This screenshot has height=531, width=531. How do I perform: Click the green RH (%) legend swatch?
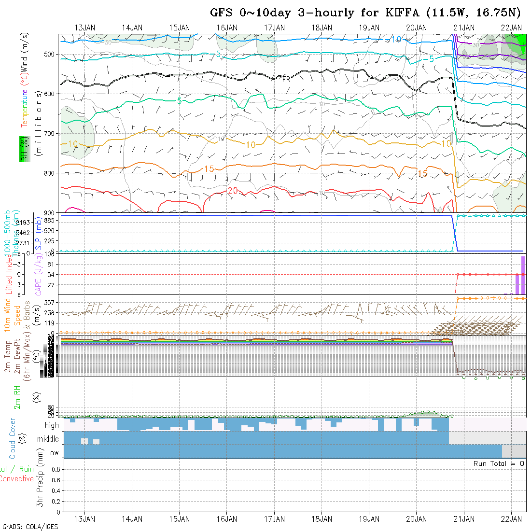click(23, 149)
